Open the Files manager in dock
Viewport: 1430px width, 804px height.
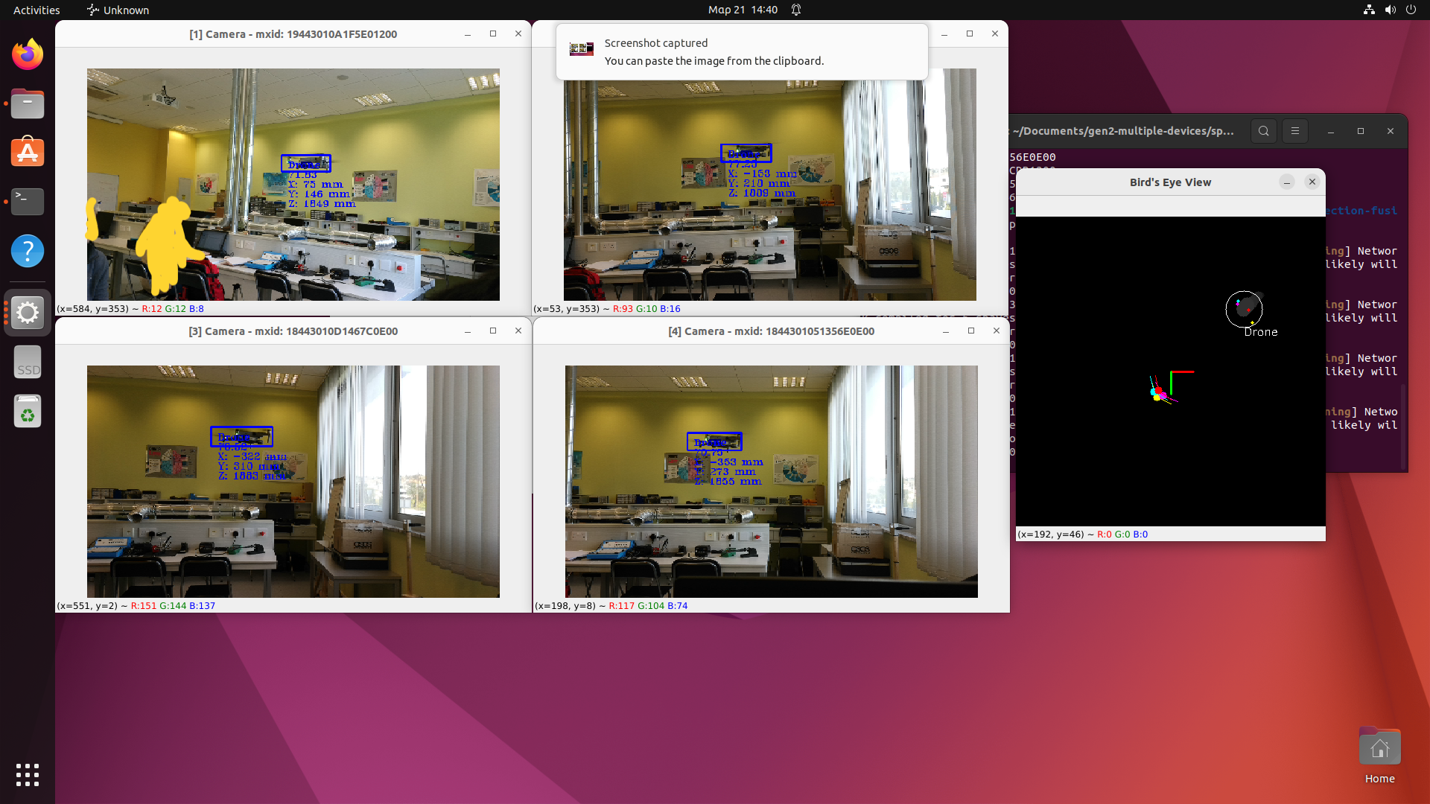click(x=28, y=103)
